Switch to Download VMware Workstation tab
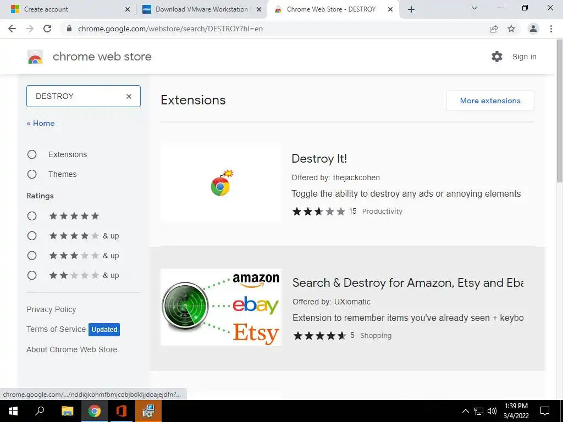The image size is (563, 422). (202, 9)
